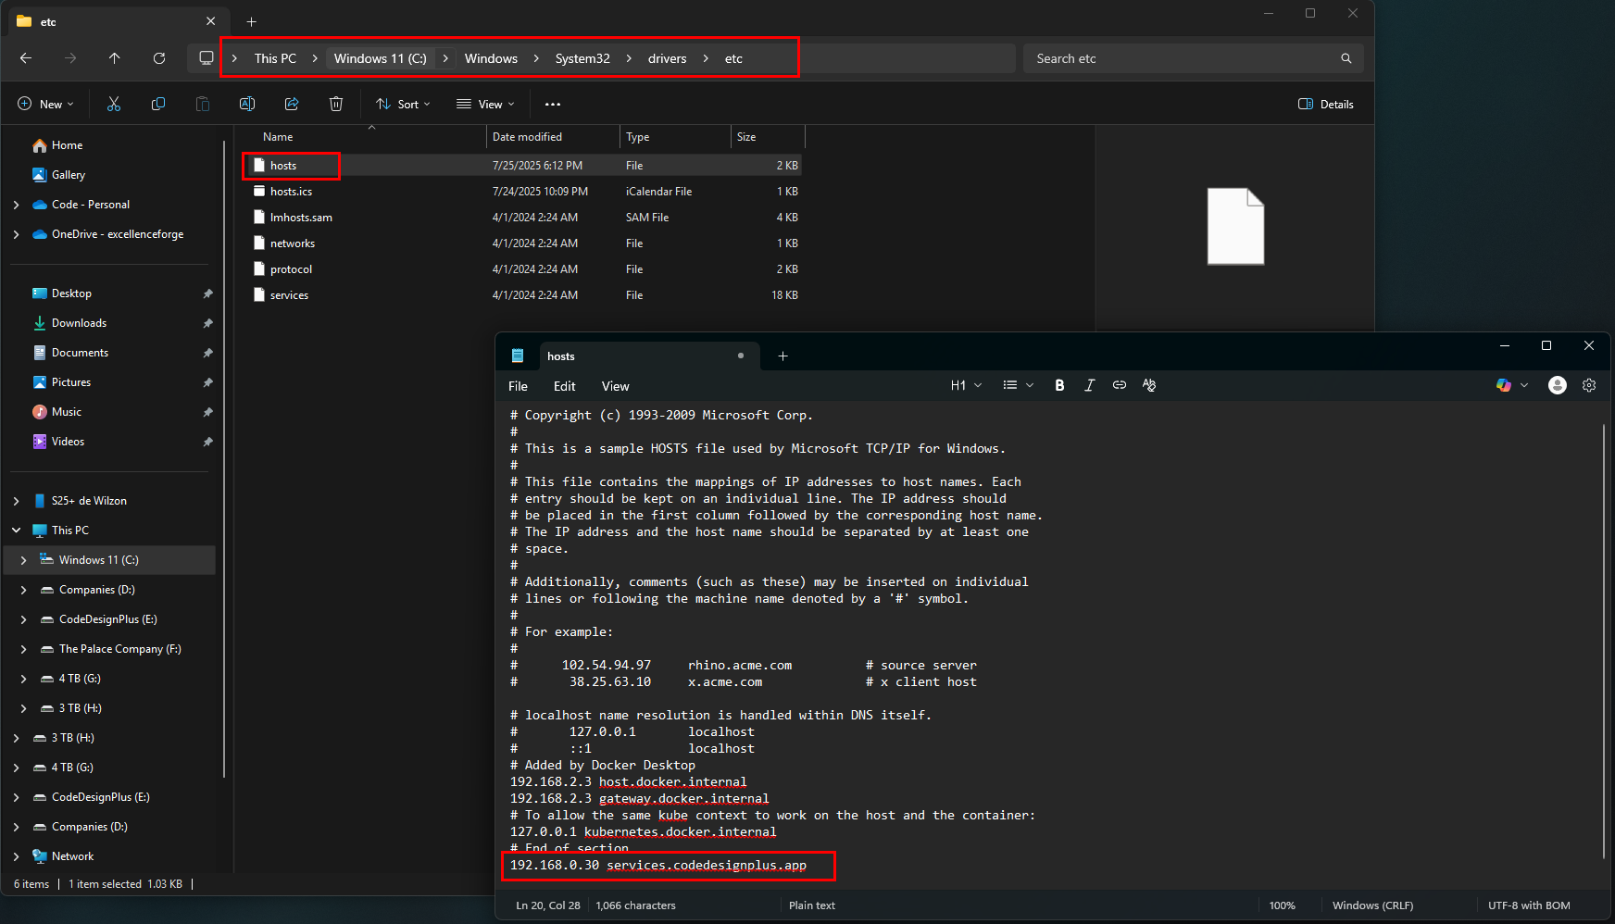Open the See more ellipsis menu

tap(553, 105)
